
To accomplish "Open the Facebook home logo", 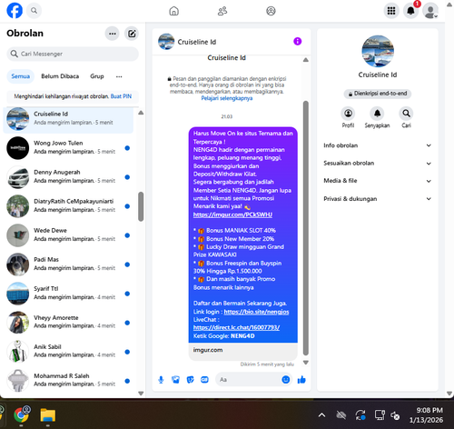I will tap(15, 11).
